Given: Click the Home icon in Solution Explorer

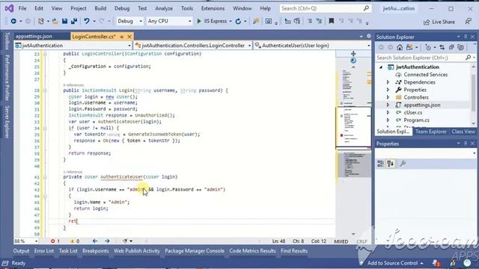Looking at the screenshot, I should (x=400, y=47).
